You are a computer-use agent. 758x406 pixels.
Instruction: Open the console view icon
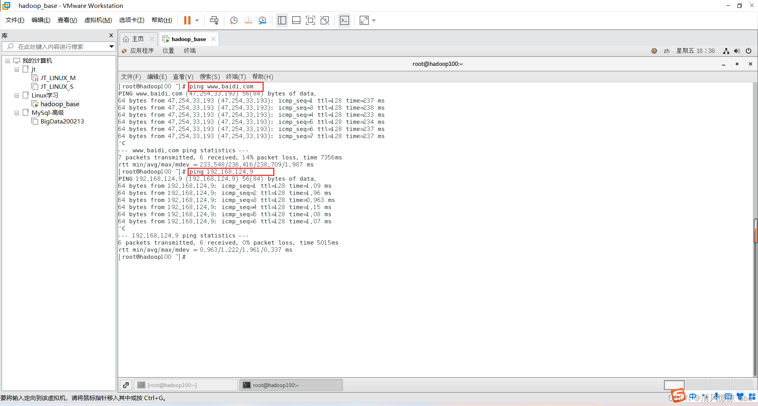[344, 20]
